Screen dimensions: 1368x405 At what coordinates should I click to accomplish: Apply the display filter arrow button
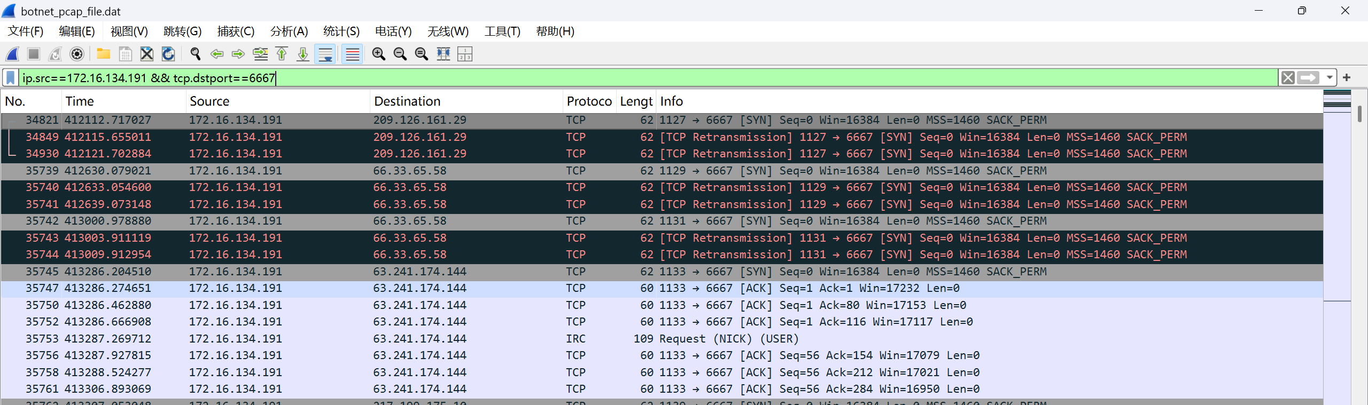pos(1308,78)
